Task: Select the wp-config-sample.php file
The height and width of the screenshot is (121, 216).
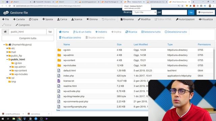Action: 75,107
